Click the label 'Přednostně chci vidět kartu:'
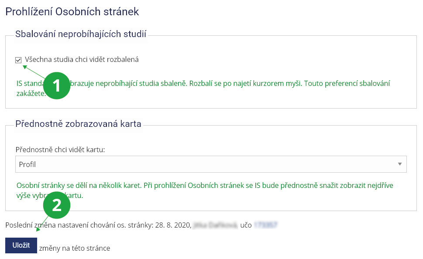 pos(61,150)
